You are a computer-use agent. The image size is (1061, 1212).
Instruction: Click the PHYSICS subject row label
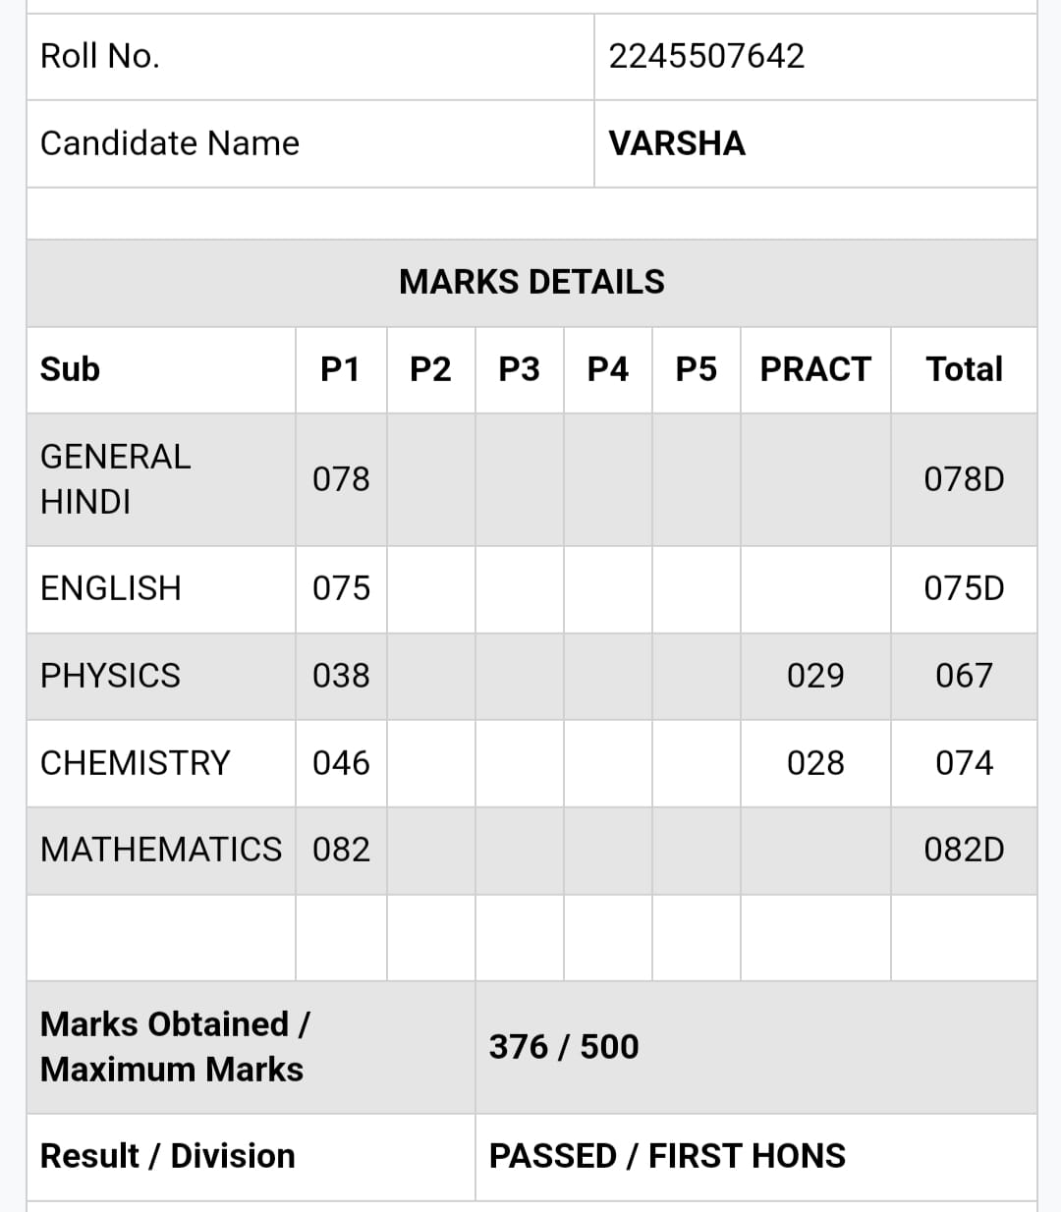(110, 676)
